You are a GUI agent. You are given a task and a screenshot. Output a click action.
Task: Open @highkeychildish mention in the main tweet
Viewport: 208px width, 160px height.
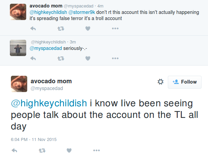click(49, 103)
